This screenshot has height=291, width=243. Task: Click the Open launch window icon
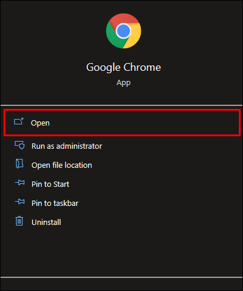click(18, 121)
